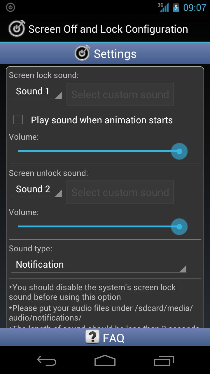
Task: Tap the 3G signal strength icon
Action: pos(164,7)
